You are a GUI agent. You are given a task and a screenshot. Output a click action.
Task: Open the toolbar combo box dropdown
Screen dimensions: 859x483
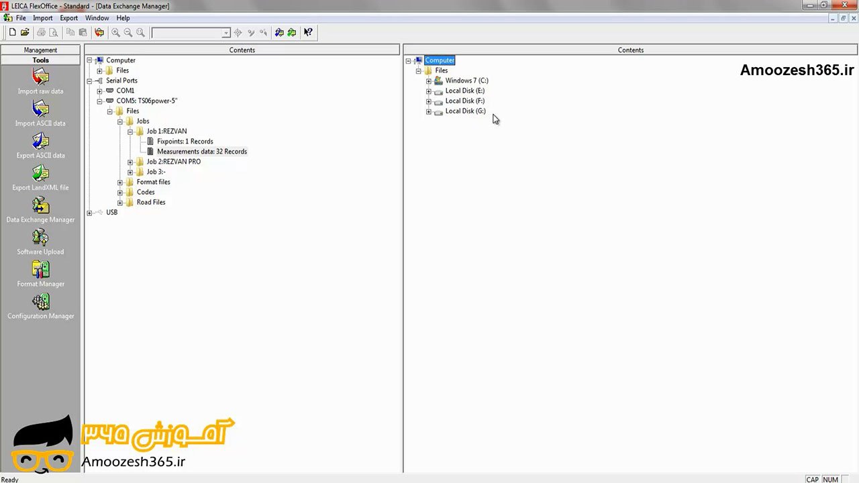[x=225, y=33]
